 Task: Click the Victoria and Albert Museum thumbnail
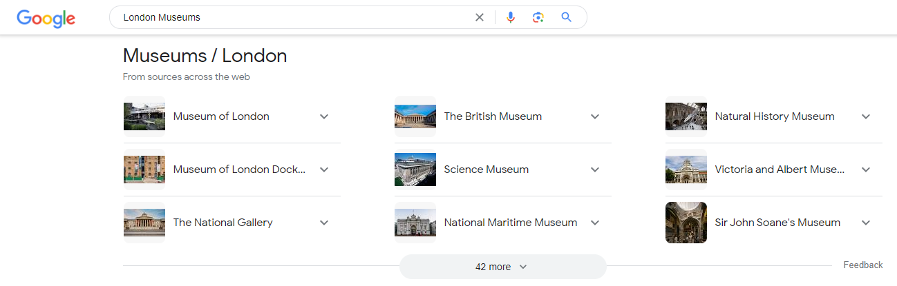686,170
